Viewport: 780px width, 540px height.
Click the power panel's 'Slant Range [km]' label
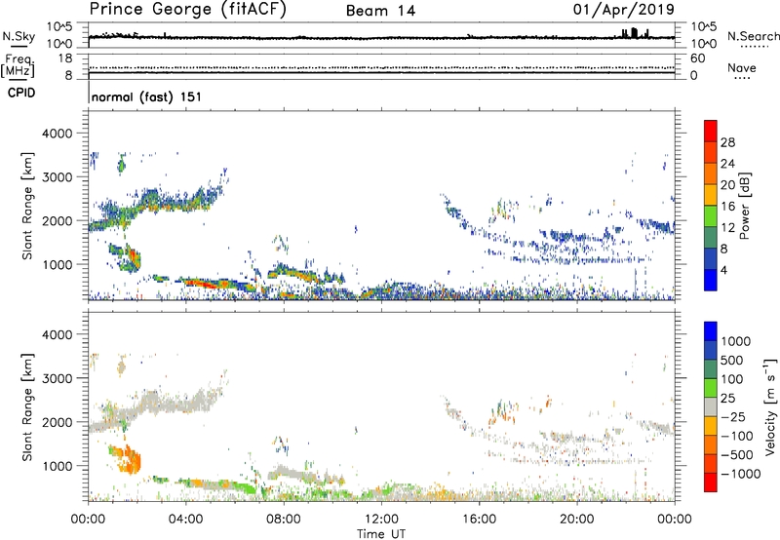[27, 206]
